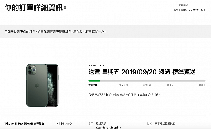This screenshot has width=211, height=129.
Task: Click the 送達資訊 label
Action: 102,123
